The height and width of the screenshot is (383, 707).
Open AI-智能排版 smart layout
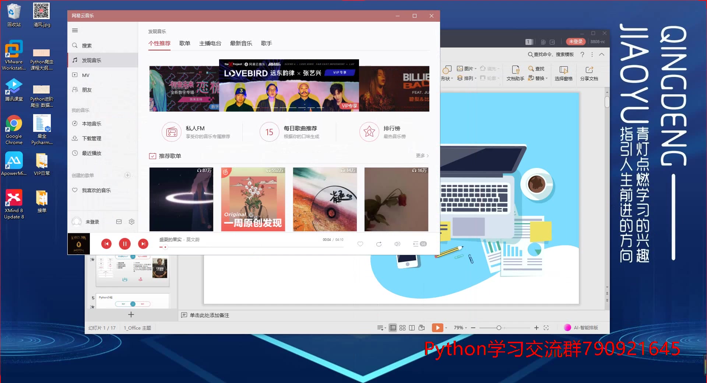point(581,328)
